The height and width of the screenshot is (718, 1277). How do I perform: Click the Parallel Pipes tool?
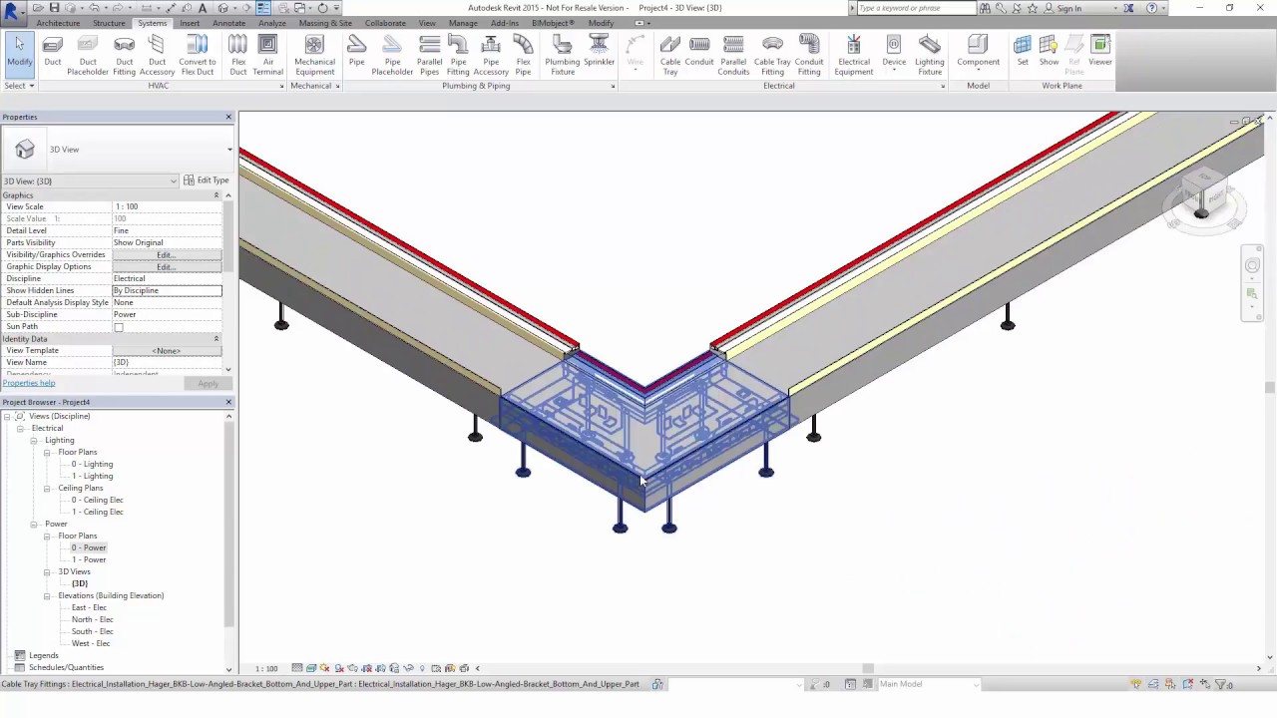click(429, 54)
